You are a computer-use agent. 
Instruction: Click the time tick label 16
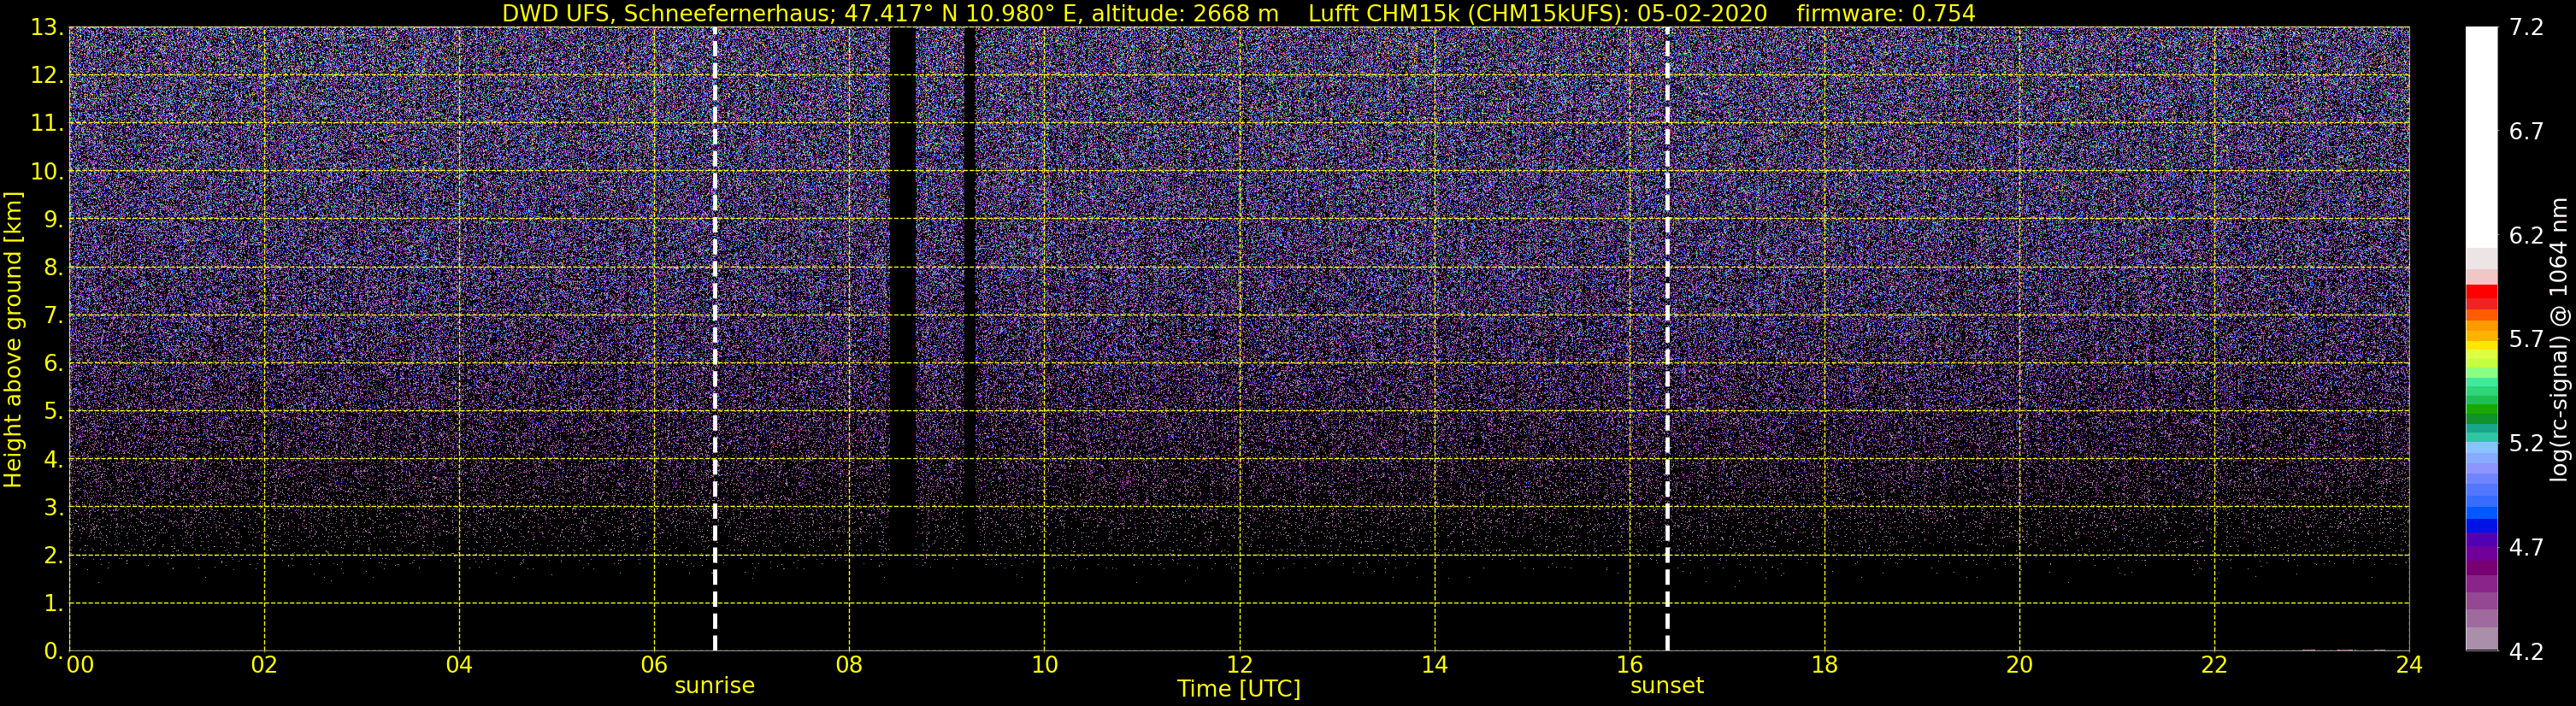point(1629,665)
